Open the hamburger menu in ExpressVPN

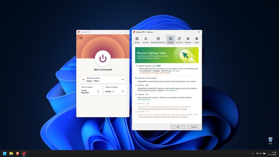click(x=81, y=38)
